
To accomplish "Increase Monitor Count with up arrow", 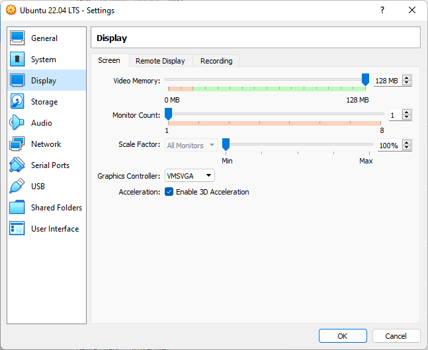I will tap(407, 112).
